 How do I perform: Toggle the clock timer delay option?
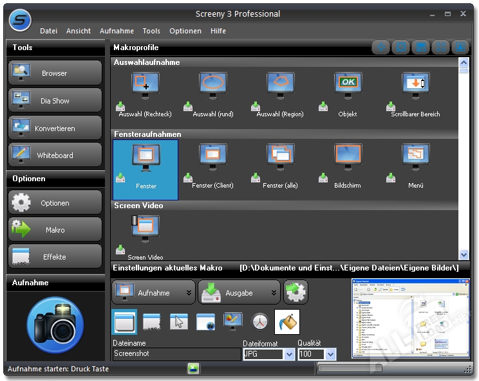259,322
